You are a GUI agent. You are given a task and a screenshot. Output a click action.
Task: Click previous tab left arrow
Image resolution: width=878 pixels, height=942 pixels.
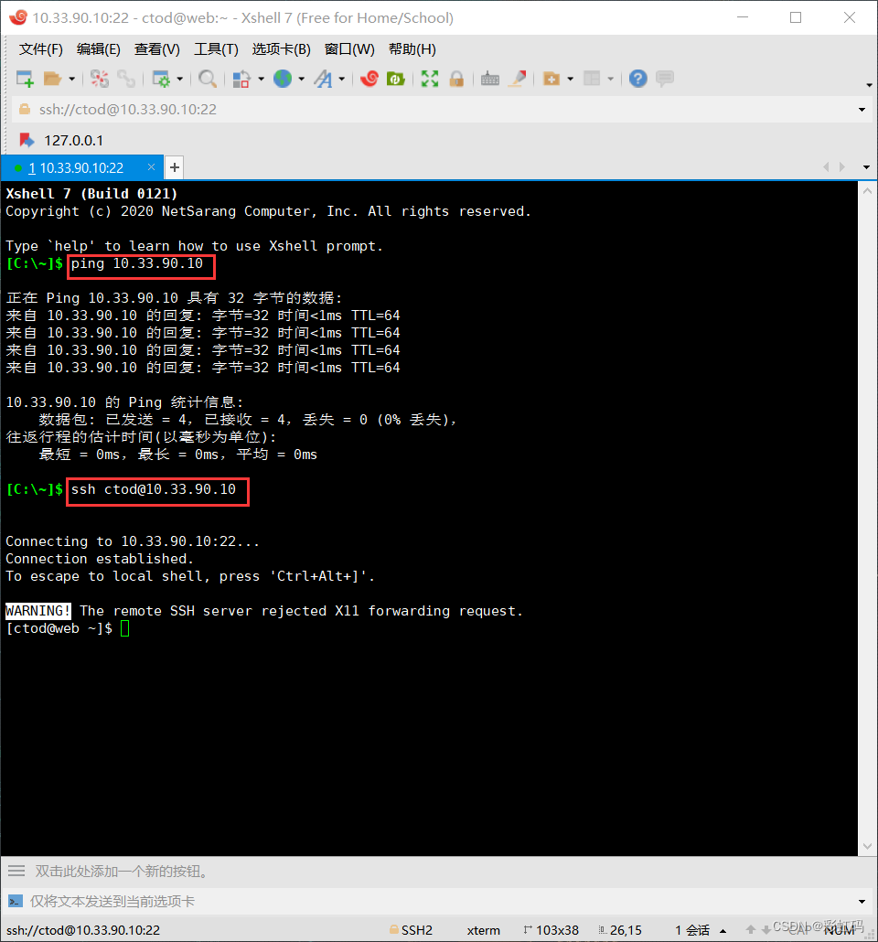[826, 167]
